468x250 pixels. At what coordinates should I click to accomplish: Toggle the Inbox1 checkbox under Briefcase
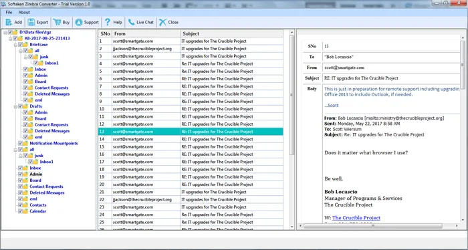36,63
